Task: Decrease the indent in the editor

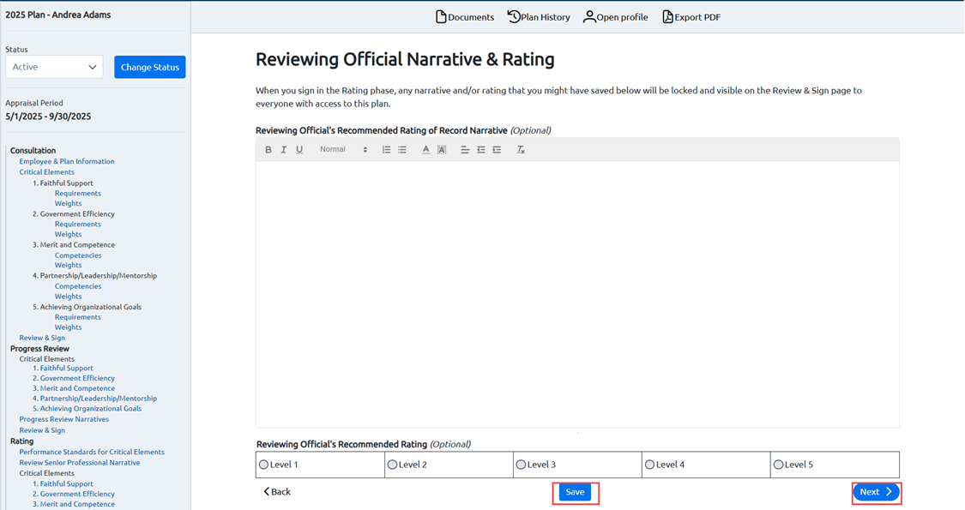Action: pos(481,149)
